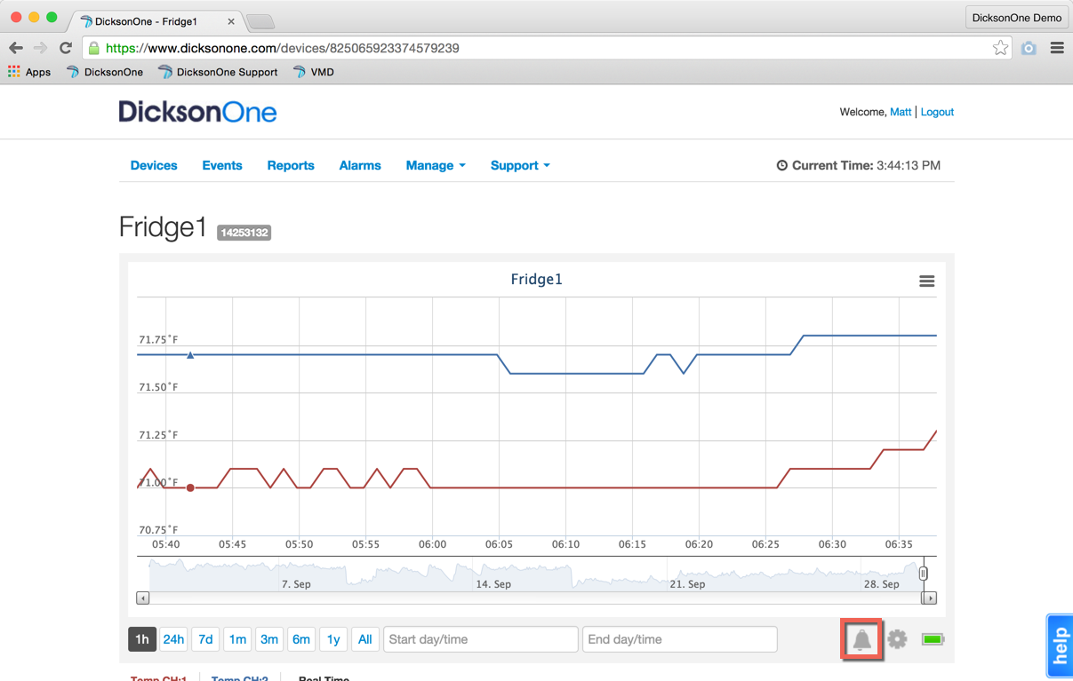Open the Chrome menu icon
1073x681 pixels.
1057,48
